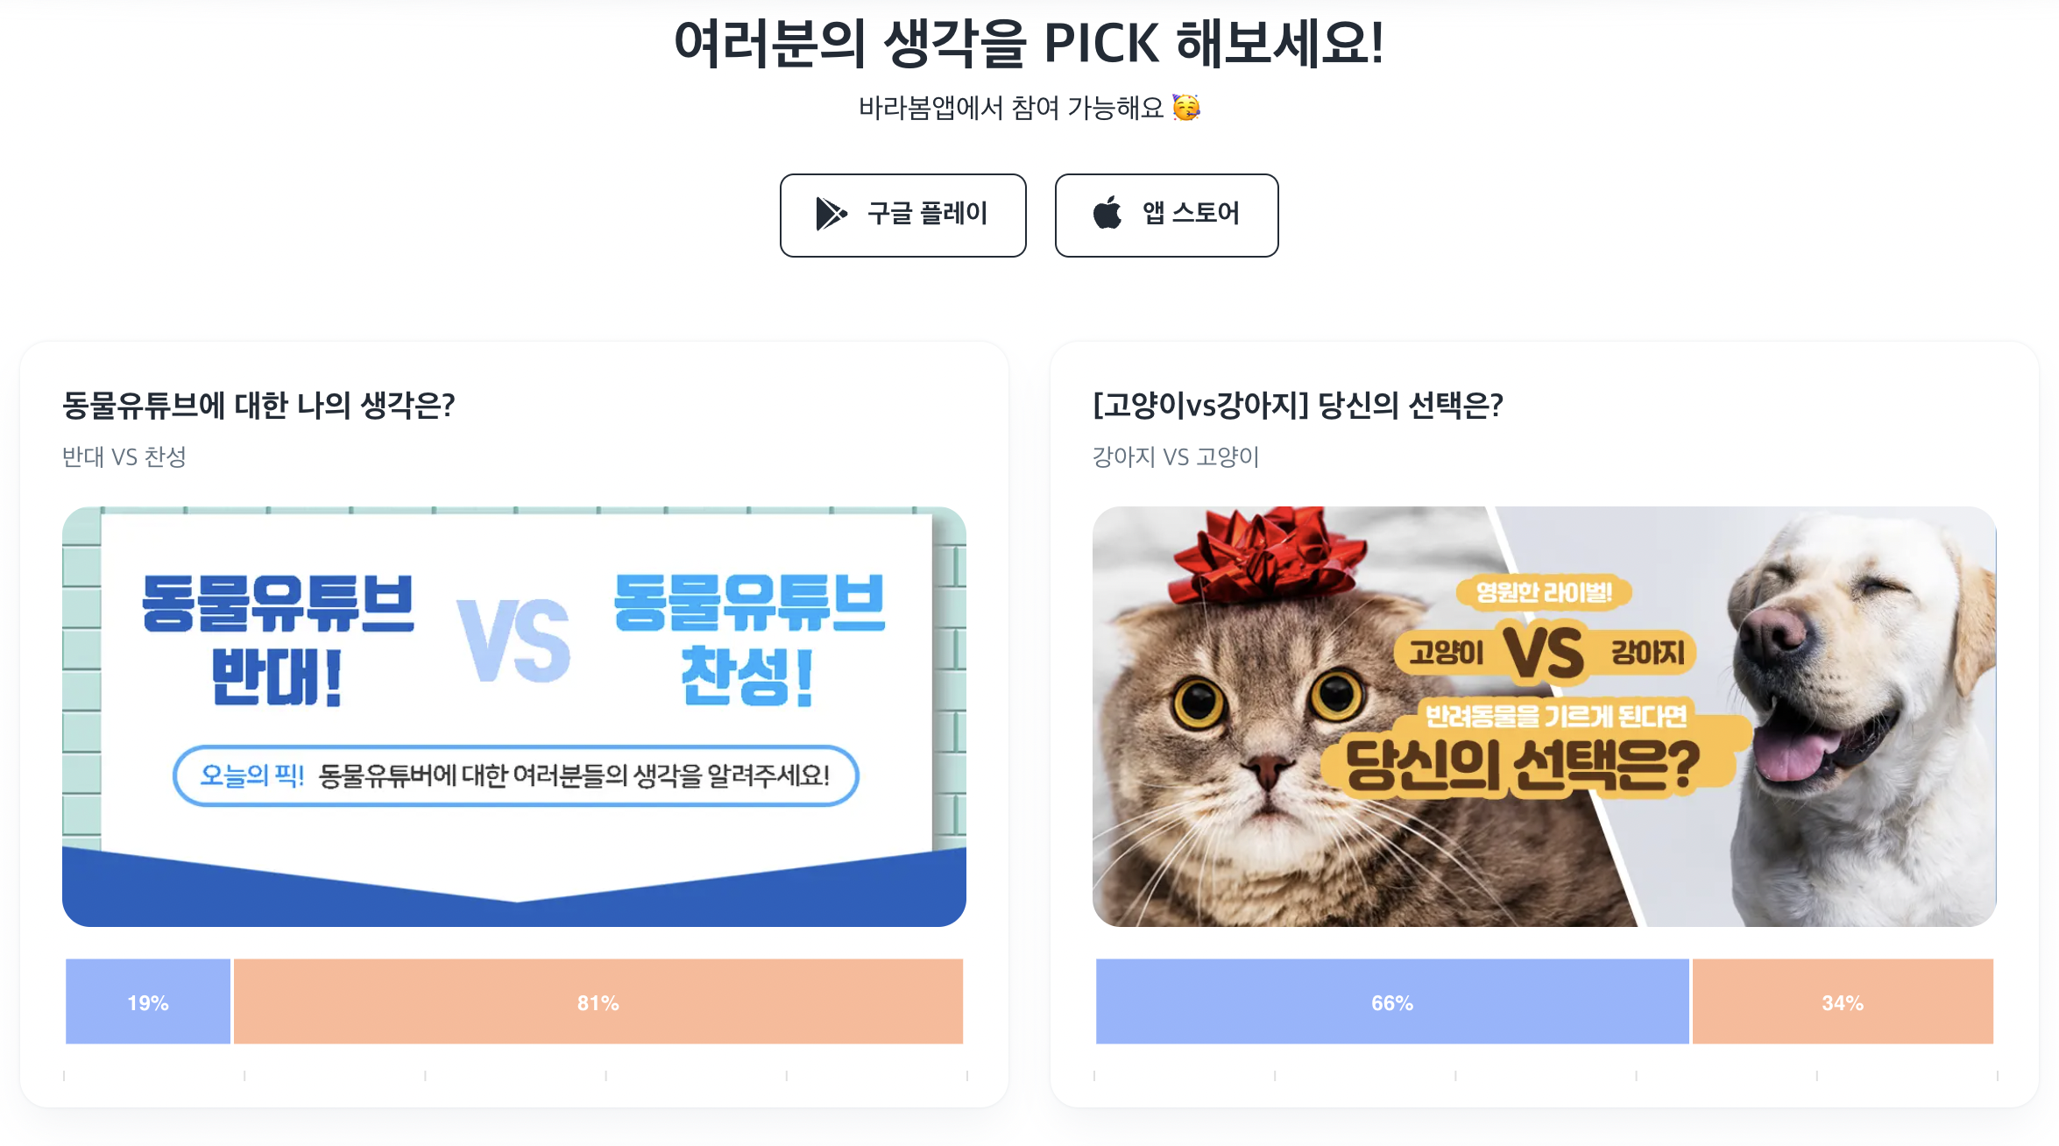Click the 바라봄앱에서 참여 가능해요 text

(x=1010, y=108)
